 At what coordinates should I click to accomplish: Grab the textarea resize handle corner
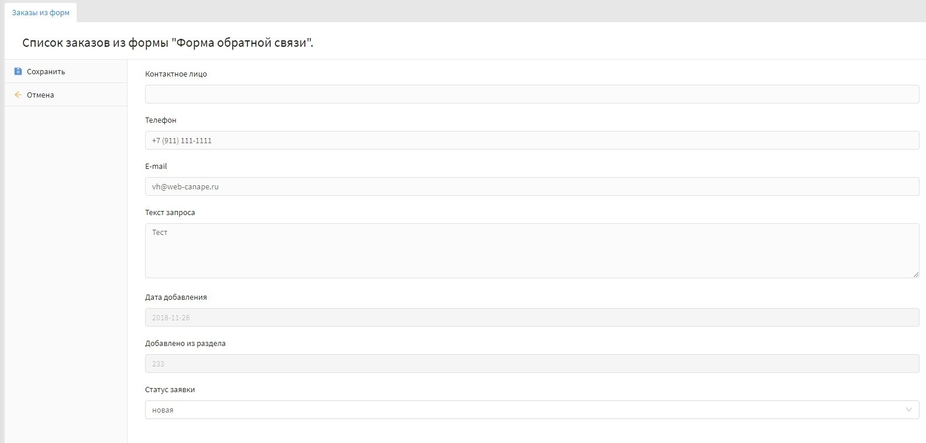coord(915,274)
